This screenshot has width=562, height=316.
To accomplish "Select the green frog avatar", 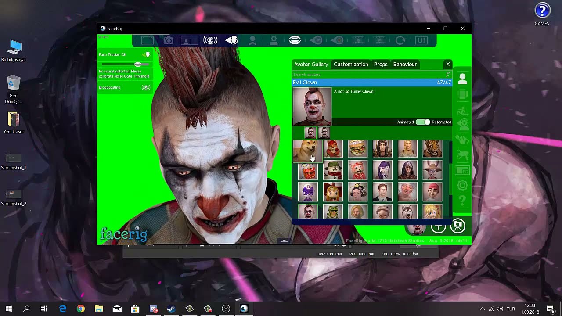I will pos(333,212).
